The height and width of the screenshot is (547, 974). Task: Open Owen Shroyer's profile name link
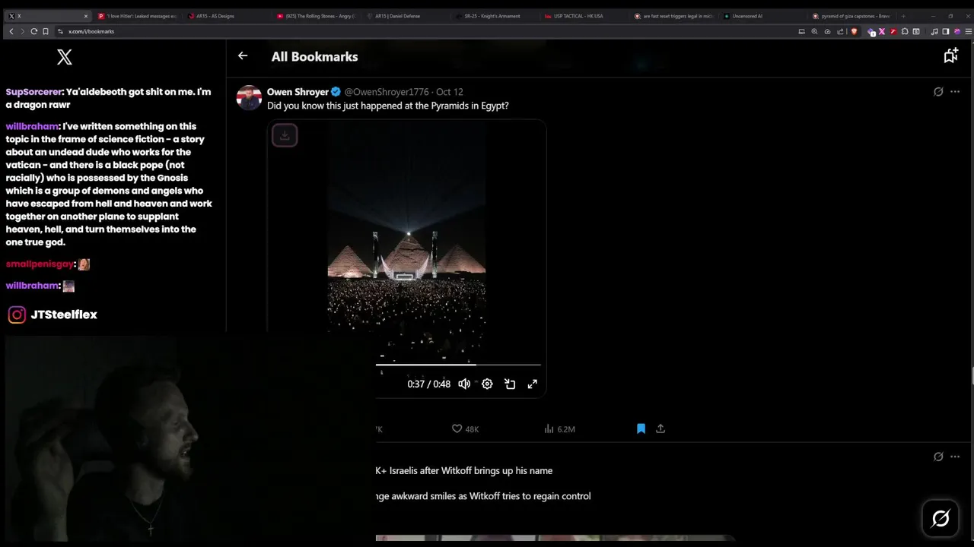coord(298,92)
